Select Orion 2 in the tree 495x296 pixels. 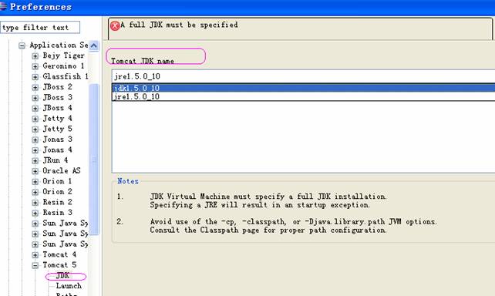click(x=57, y=191)
